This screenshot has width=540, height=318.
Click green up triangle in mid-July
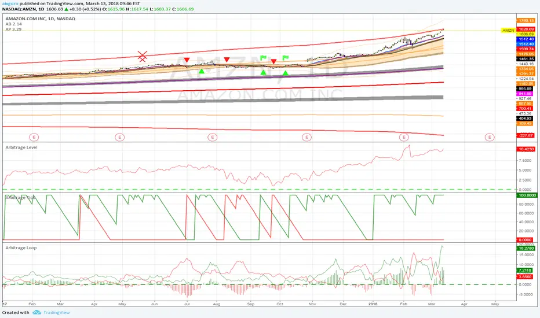tap(202, 71)
